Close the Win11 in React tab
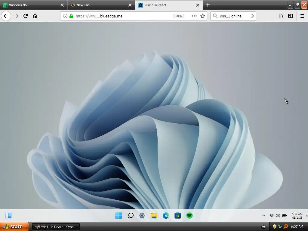Screen dimensions: 308x231 [198, 5]
